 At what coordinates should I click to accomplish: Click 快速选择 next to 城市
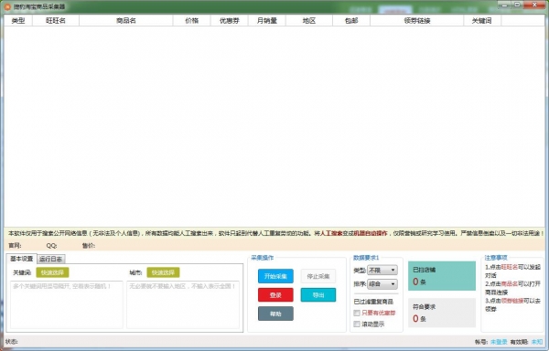click(163, 272)
